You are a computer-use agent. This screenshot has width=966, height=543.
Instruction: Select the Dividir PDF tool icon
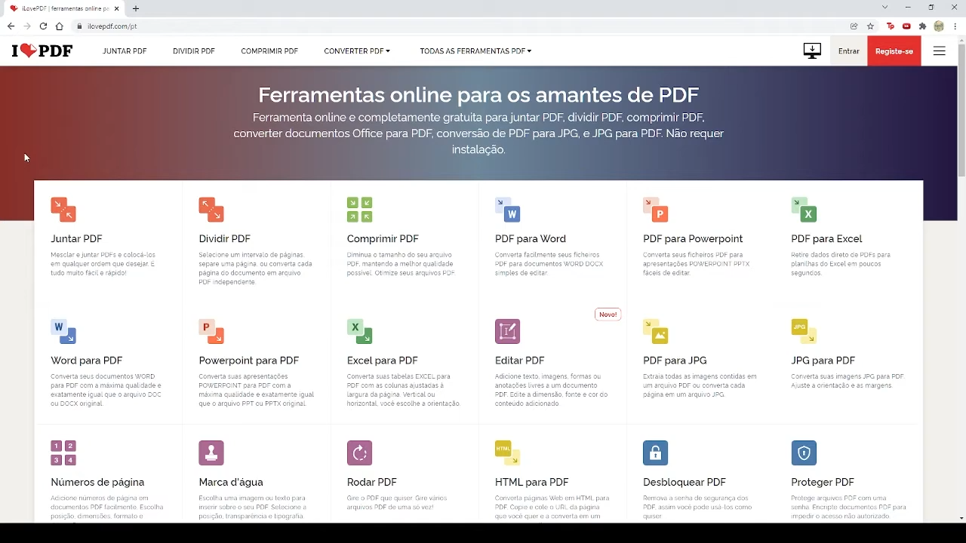pos(211,209)
